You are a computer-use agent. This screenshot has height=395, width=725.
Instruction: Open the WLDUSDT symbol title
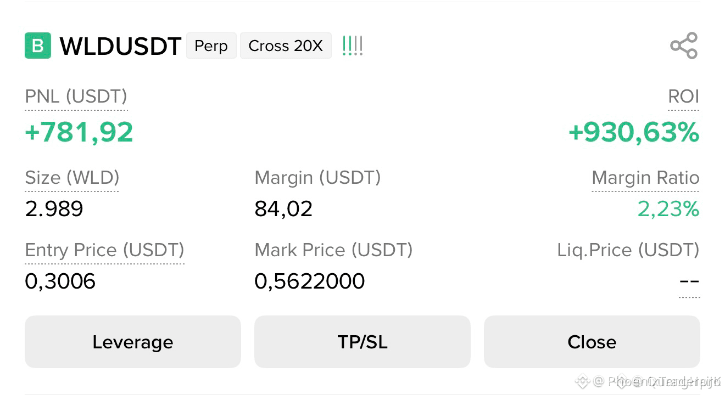pyautogui.click(x=120, y=47)
